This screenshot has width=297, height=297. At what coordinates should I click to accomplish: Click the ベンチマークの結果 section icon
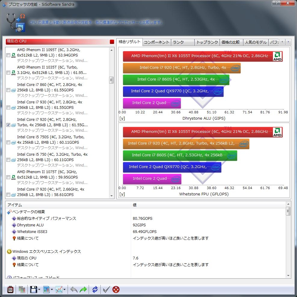click(9, 212)
